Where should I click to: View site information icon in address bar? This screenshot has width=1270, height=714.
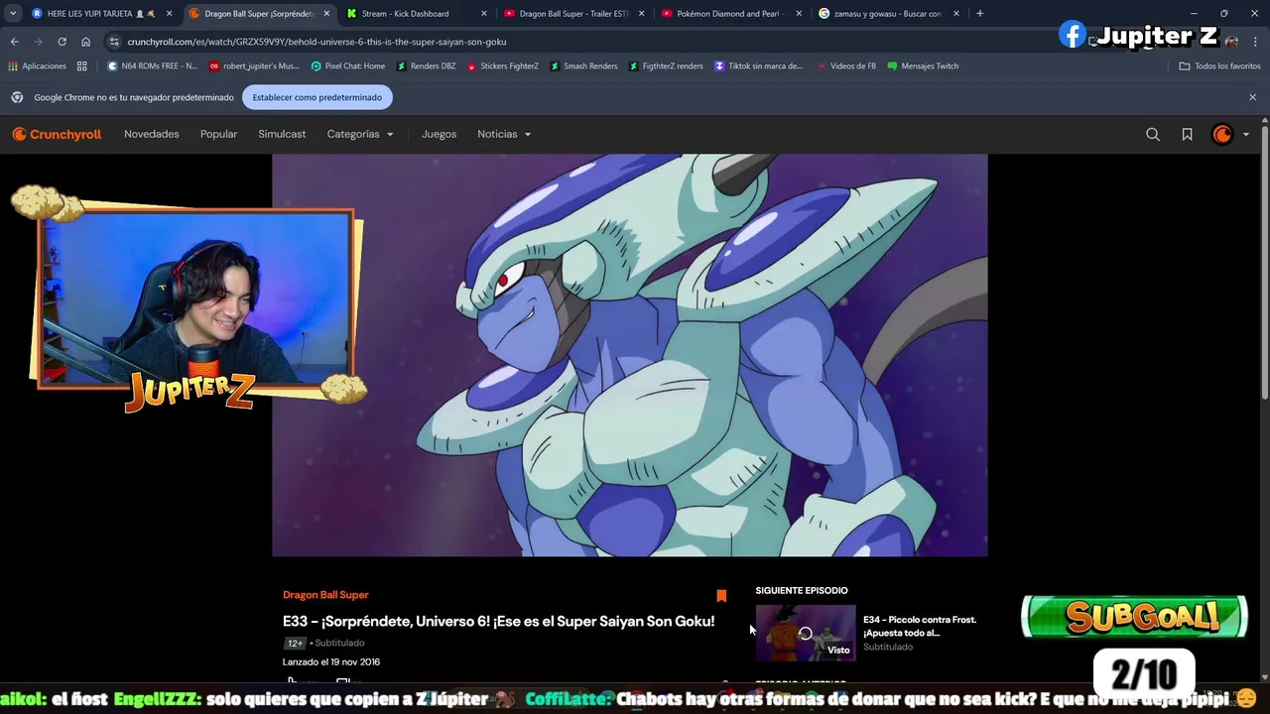click(x=114, y=42)
